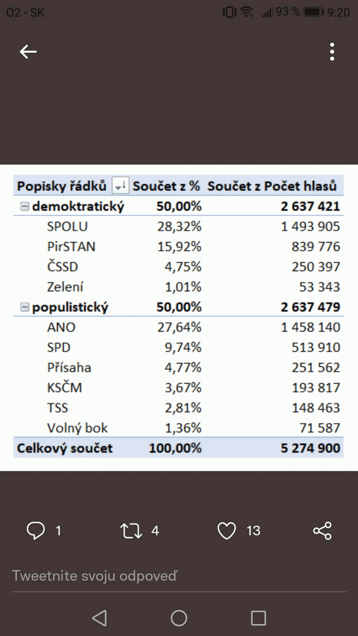Tap the SPOLU row in table image
Screen dimensions: 358x636
click(179, 227)
